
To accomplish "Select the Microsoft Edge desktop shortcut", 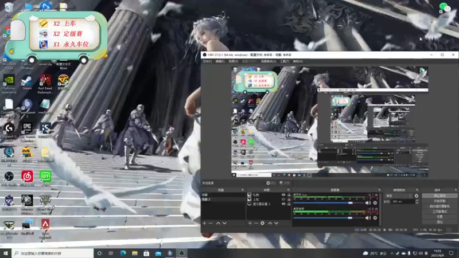I will click(9, 61).
